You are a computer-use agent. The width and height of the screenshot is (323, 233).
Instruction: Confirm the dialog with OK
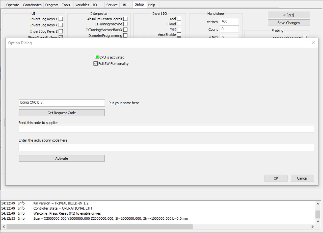point(276,178)
